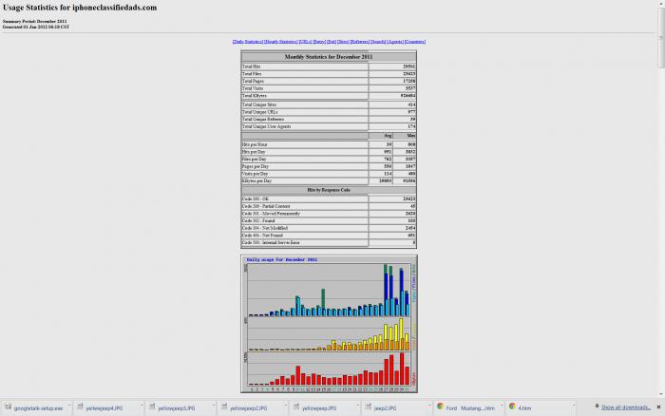Image resolution: width=665 pixels, height=416 pixels.
Task: Open the Sites section link
Action: pos(343,42)
